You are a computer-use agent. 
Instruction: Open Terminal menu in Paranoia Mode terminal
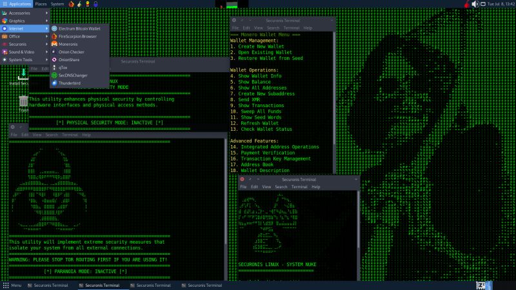[x=70, y=135]
